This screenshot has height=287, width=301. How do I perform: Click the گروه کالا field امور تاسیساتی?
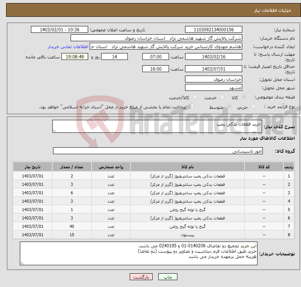tap(158, 151)
